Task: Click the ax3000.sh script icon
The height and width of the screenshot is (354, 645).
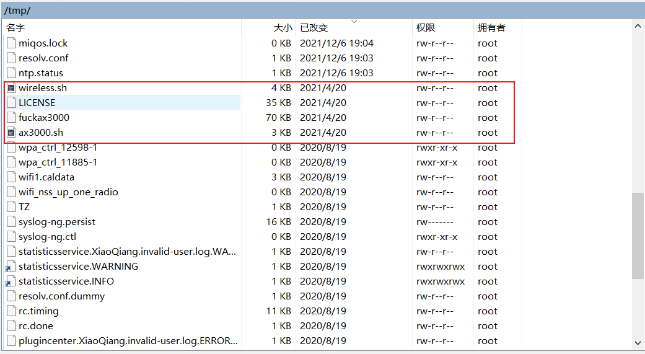Action: click(12, 133)
